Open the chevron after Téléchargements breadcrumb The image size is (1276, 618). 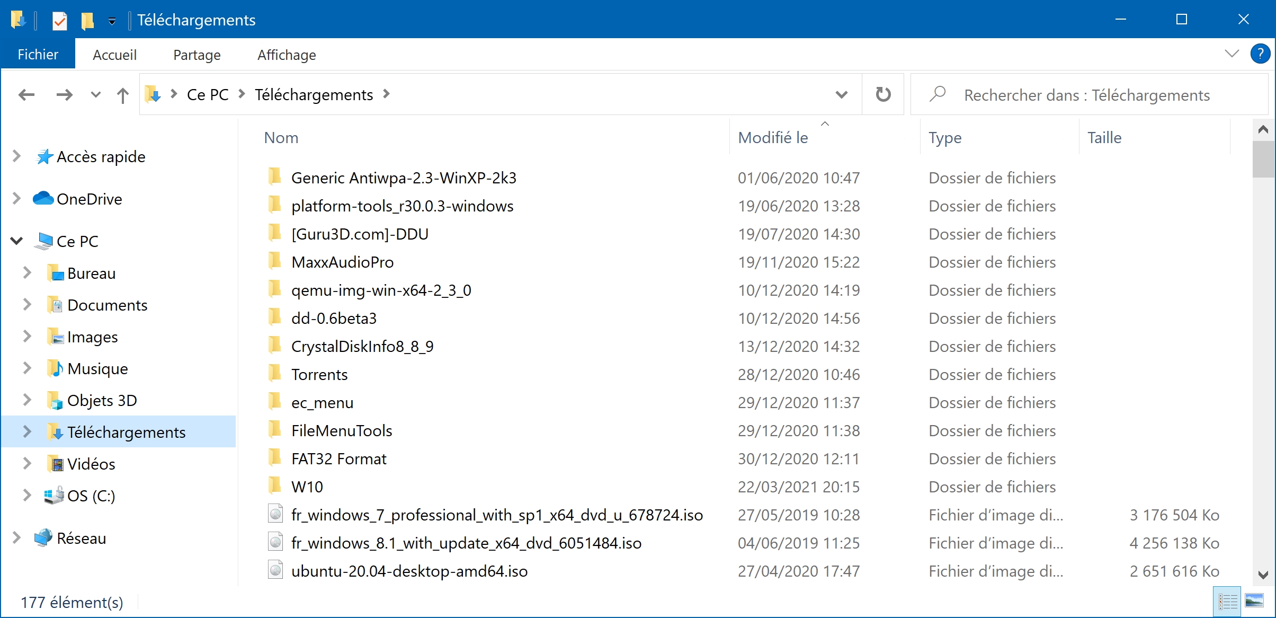pos(387,94)
